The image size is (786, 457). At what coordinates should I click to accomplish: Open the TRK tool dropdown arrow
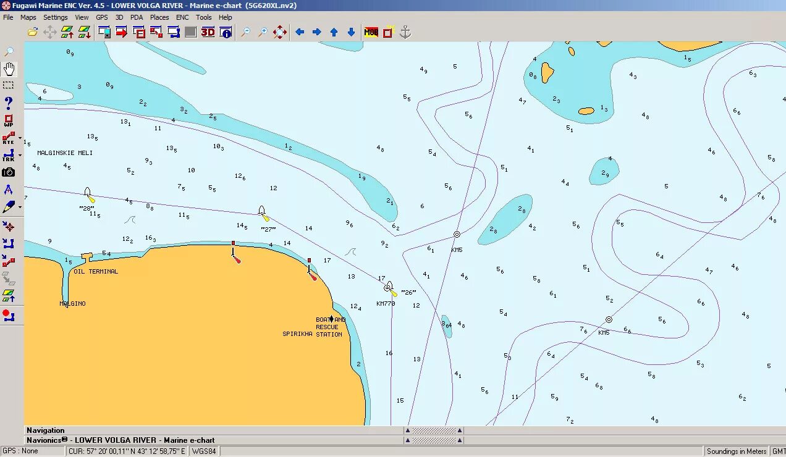[x=20, y=156]
